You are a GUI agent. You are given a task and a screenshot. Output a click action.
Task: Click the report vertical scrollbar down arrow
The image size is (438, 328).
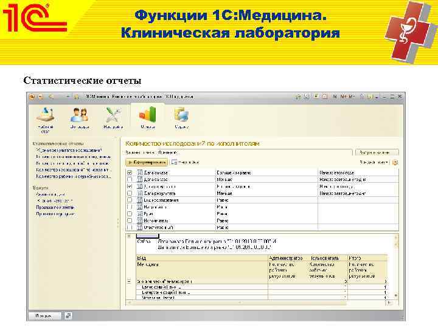coord(396,295)
